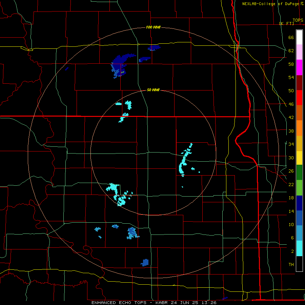Click the '18' legend value
The width and height of the screenshot is (305, 305).
pos(291,198)
